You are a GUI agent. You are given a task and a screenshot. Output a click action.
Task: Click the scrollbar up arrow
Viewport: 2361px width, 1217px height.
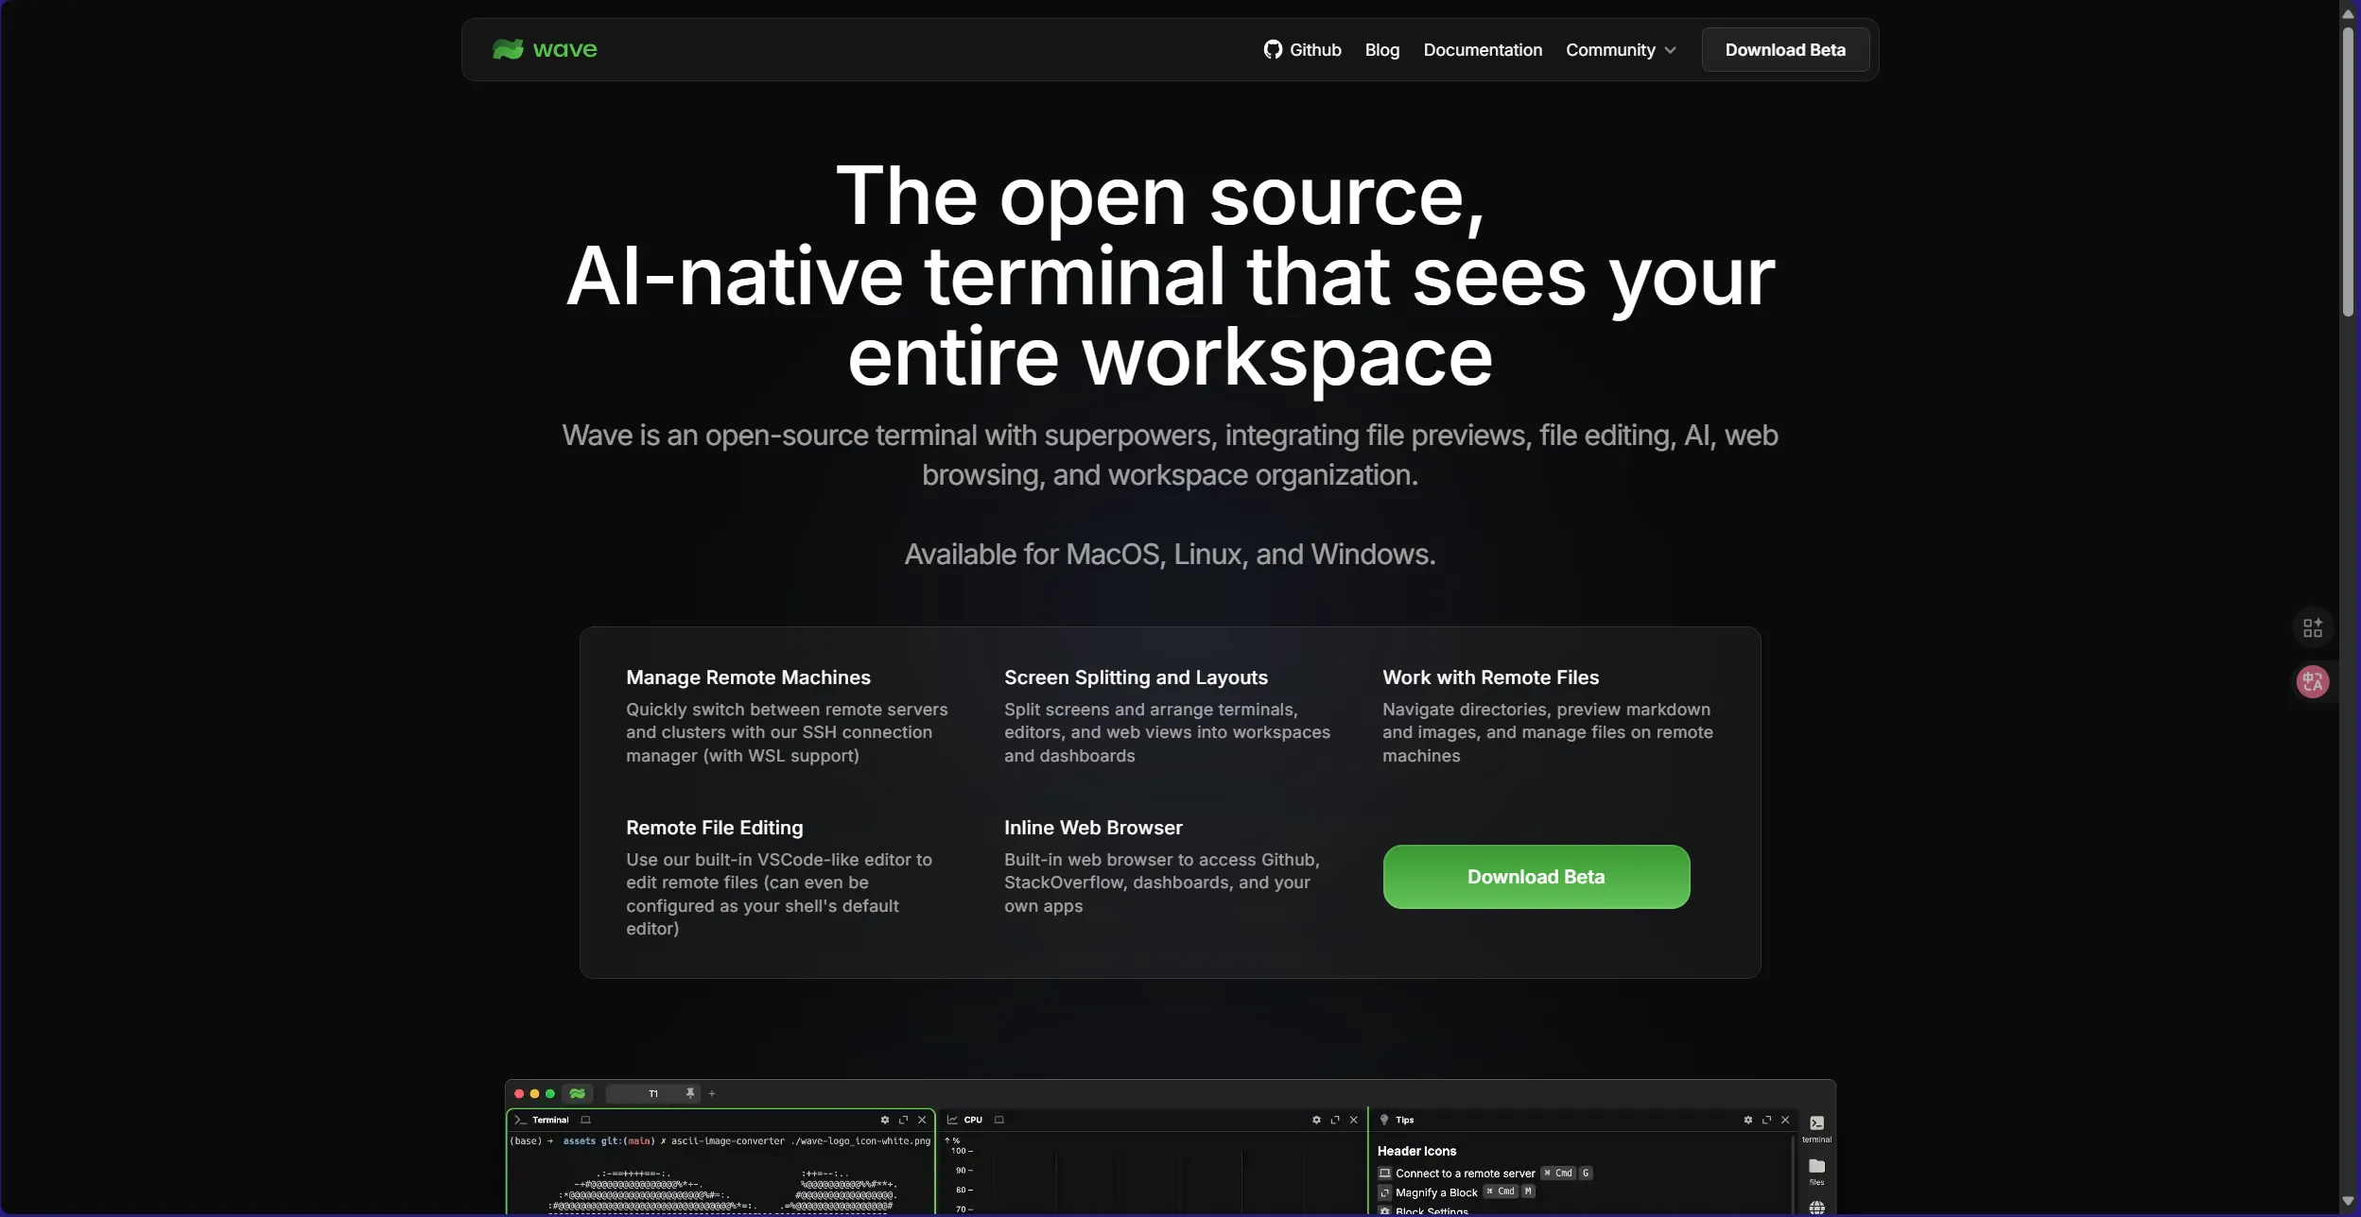click(x=2348, y=13)
